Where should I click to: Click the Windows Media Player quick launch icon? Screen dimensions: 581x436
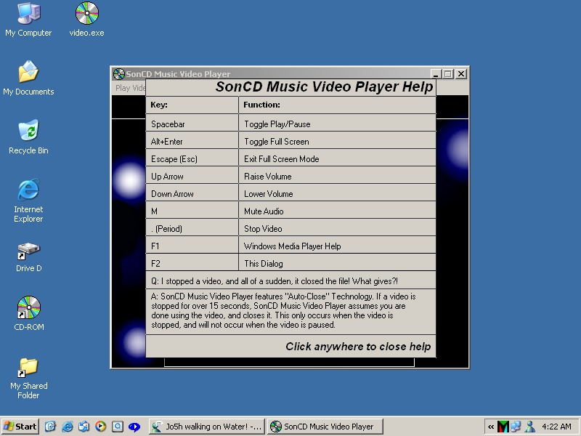(101, 427)
